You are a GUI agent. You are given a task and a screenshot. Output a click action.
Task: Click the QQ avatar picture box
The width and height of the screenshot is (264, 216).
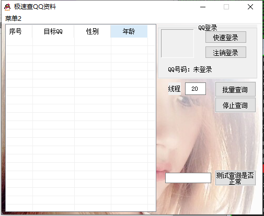click(x=177, y=43)
